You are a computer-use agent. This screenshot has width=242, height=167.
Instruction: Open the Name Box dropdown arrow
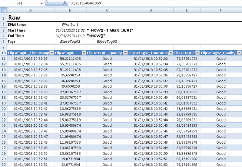tap(42, 3)
